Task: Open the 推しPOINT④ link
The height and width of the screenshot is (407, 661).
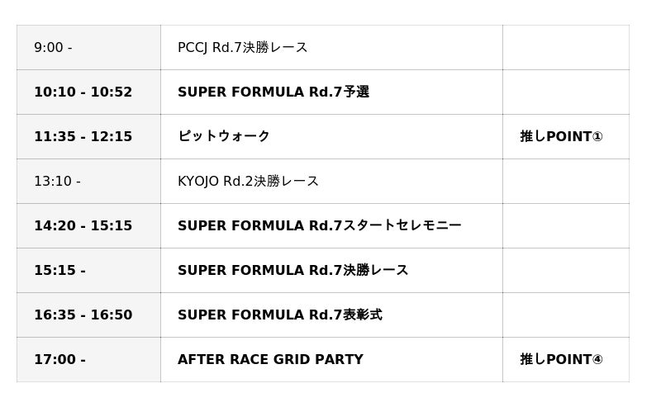Action: click(x=561, y=360)
